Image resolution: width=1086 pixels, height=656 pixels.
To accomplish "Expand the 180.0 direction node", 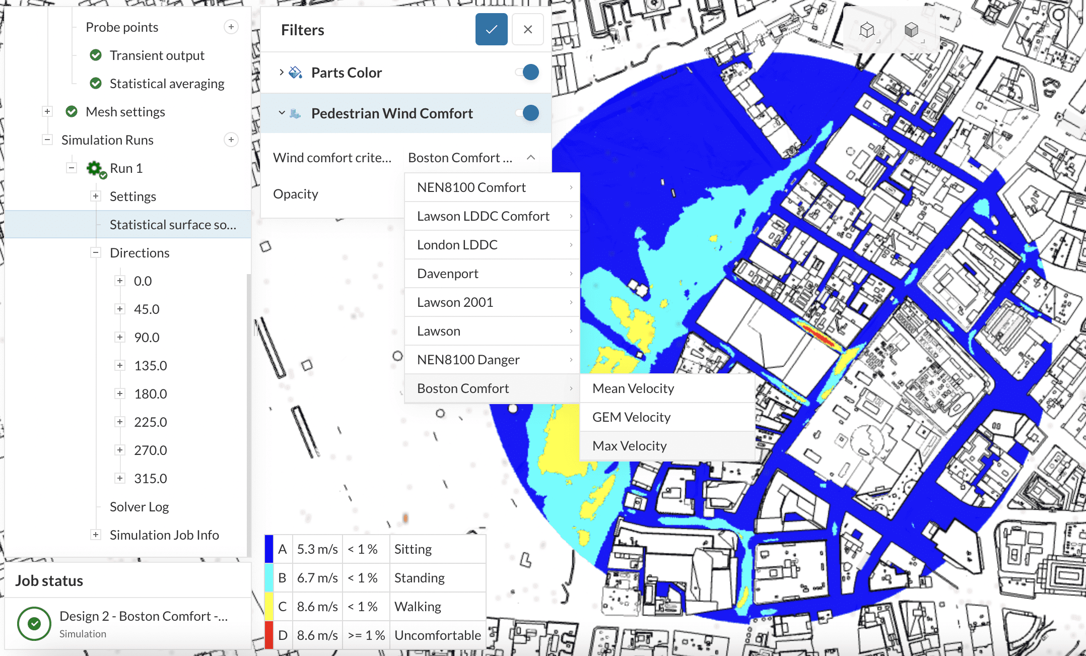I will tap(120, 393).
